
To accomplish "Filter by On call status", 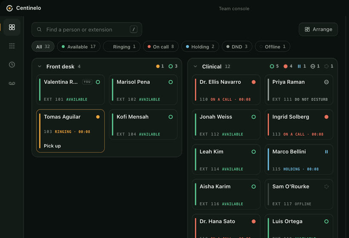I will [161, 46].
